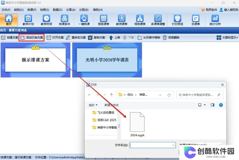Open 组织 dropdown menu

(x=93, y=105)
